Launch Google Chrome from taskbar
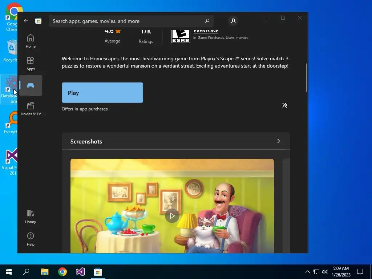Image resolution: width=372 pixels, height=279 pixels. coord(62,272)
